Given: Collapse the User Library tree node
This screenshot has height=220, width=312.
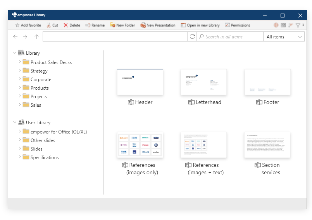Looking at the screenshot, I should pos(15,122).
